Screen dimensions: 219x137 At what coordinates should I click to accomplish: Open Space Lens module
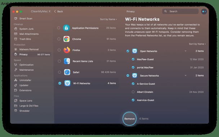coord(23,101)
